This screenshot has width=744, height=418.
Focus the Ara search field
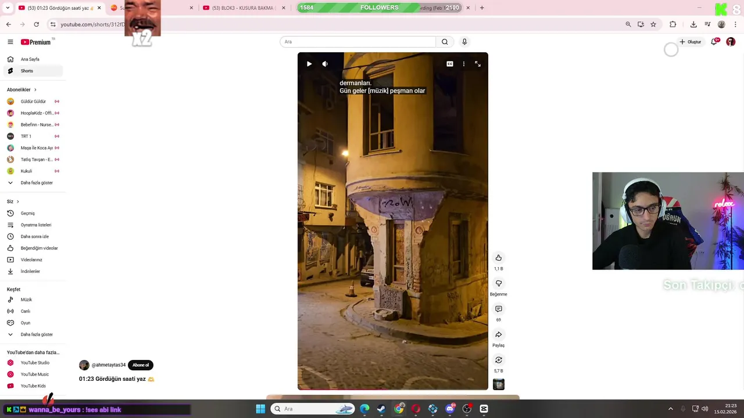pyautogui.click(x=357, y=42)
